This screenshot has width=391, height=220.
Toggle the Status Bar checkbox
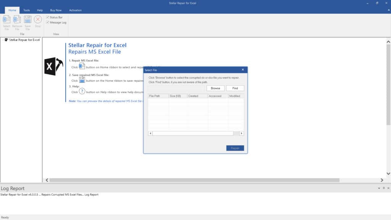click(x=47, y=17)
